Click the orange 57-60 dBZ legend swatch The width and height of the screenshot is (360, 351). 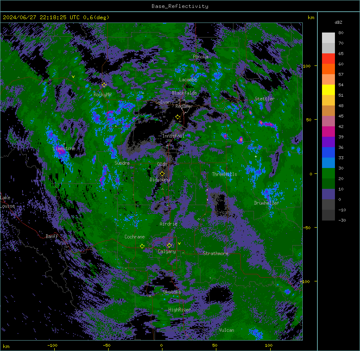click(328, 69)
